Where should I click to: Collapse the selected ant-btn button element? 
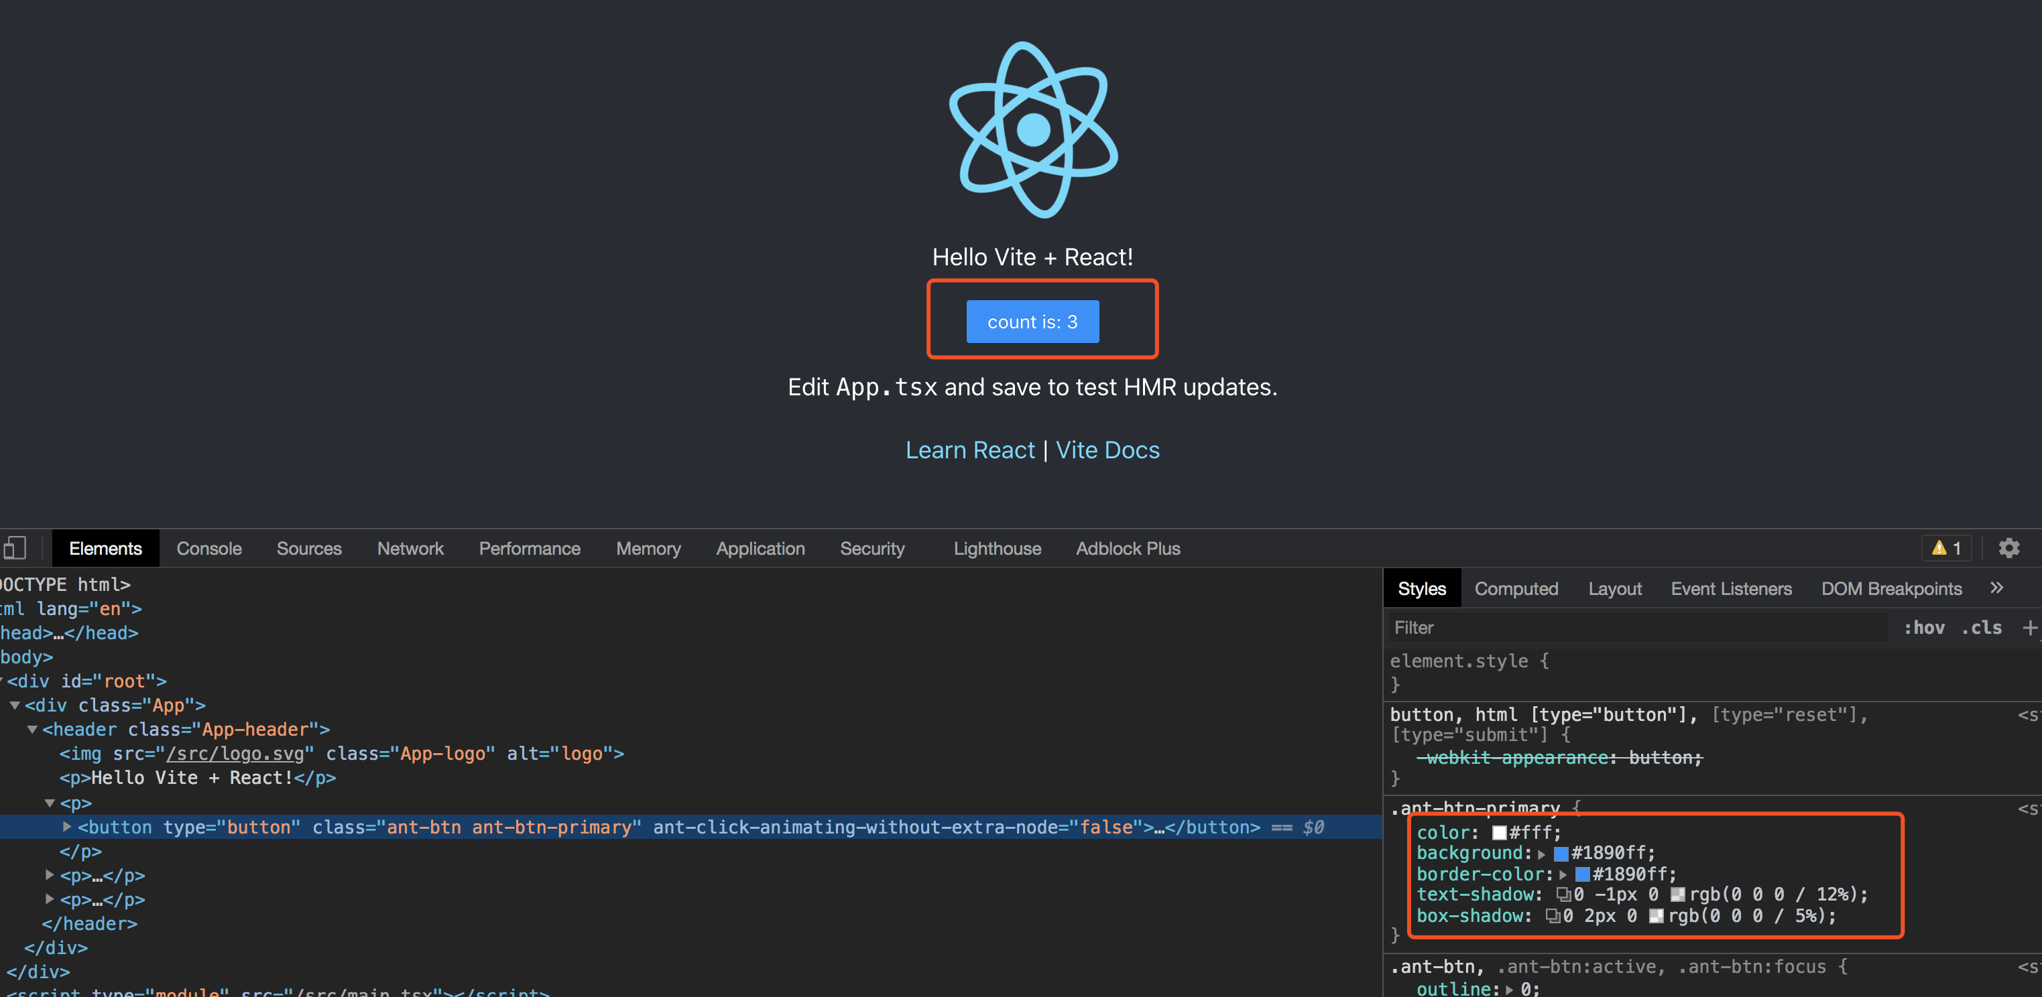68,827
